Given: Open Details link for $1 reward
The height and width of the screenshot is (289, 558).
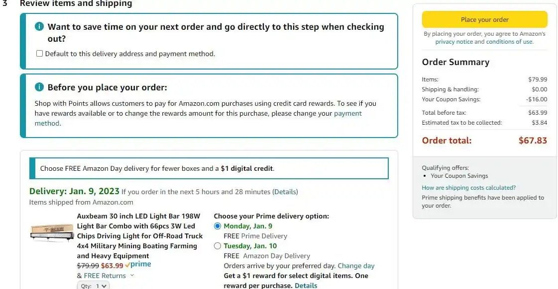Looking at the screenshot, I should 306,286.
